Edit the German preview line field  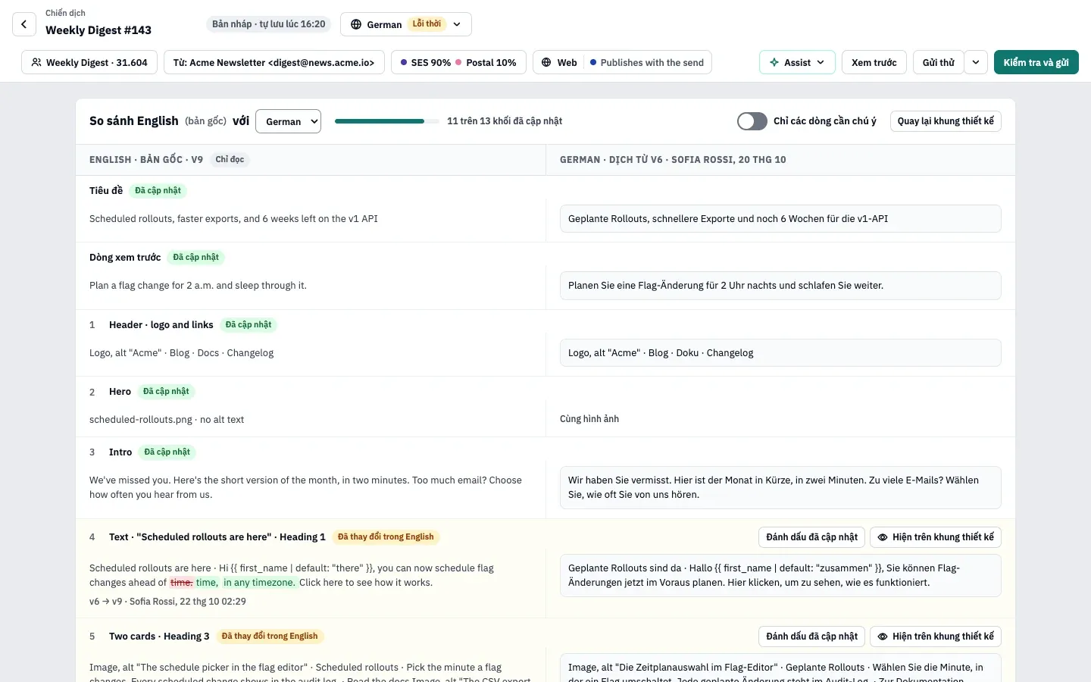tap(780, 286)
